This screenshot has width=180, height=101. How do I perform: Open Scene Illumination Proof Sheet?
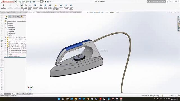point(55,7)
